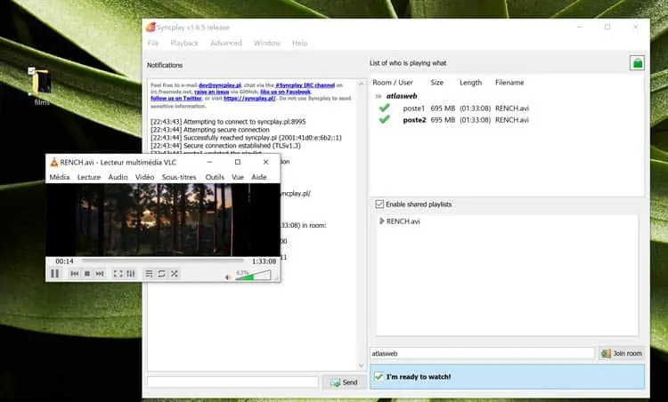The height and width of the screenshot is (402, 668).
Task: Click the Join room button
Action: (x=622, y=353)
